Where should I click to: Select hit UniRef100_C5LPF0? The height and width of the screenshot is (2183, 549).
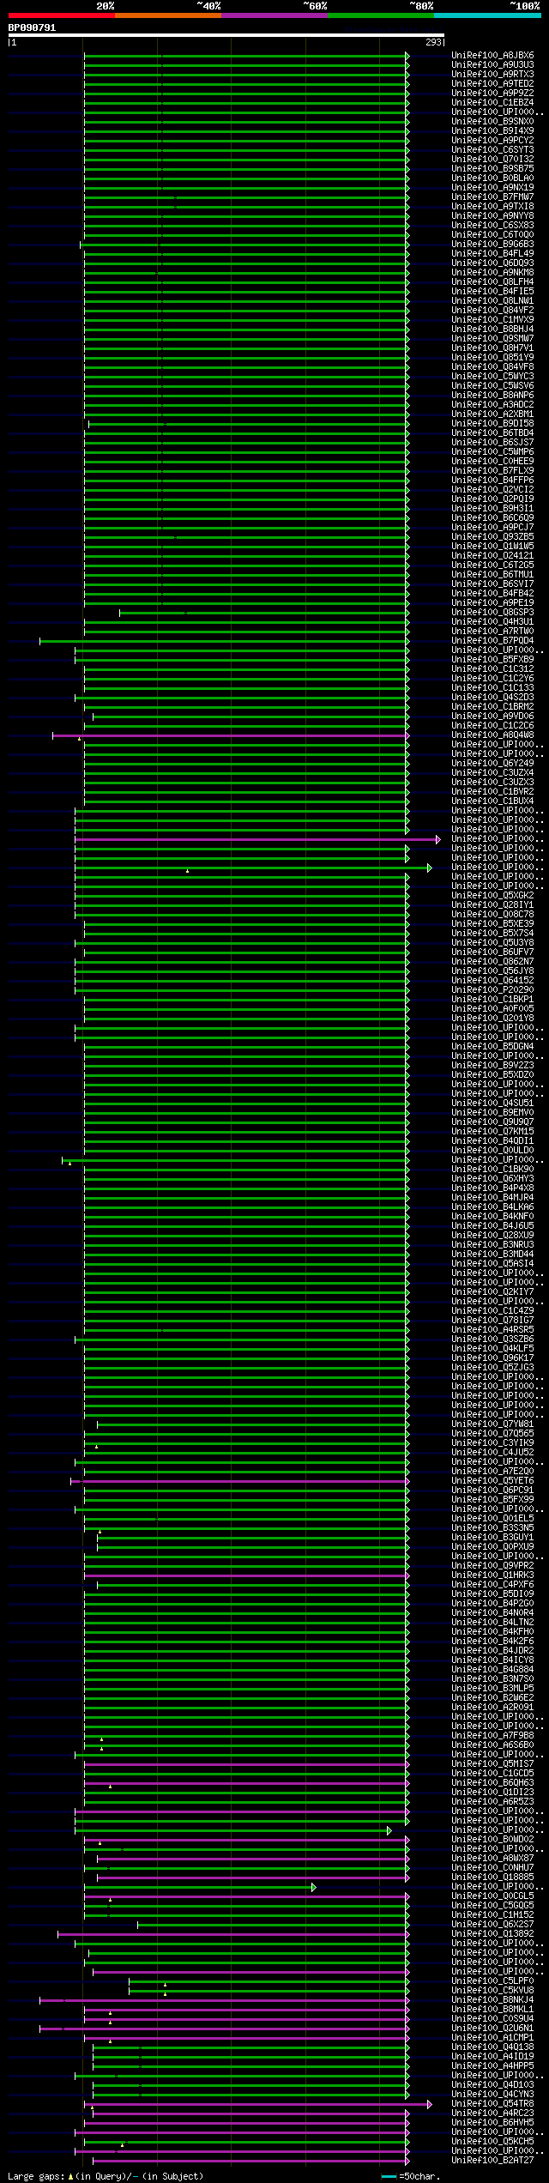[492, 1981]
